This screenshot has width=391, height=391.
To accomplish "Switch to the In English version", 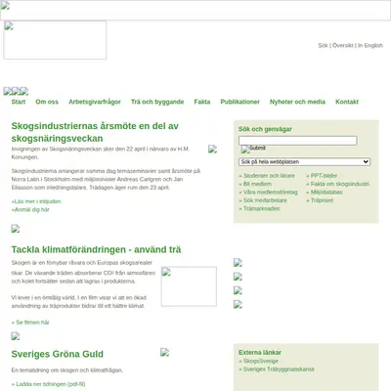I will tap(370, 45).
